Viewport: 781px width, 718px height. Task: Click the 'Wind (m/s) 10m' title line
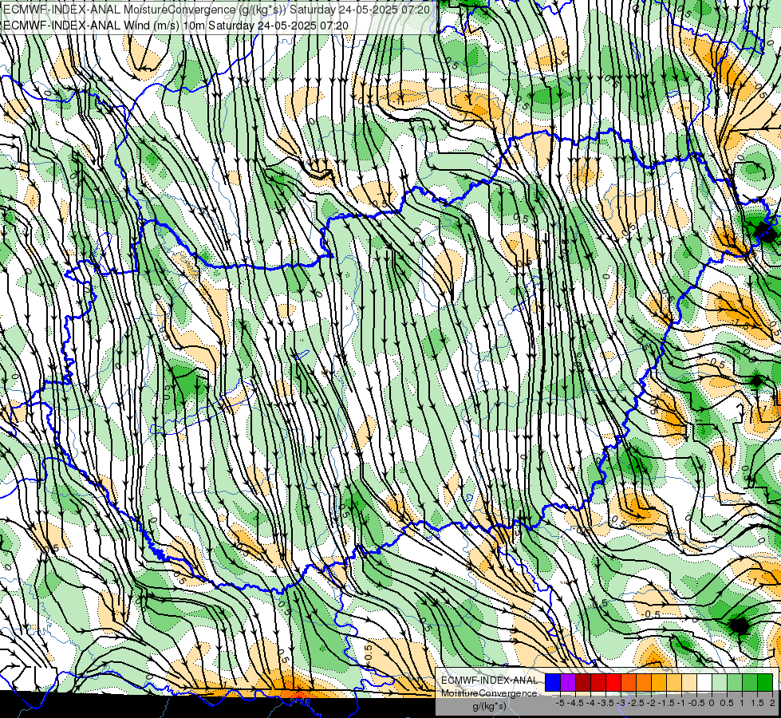[x=176, y=25]
